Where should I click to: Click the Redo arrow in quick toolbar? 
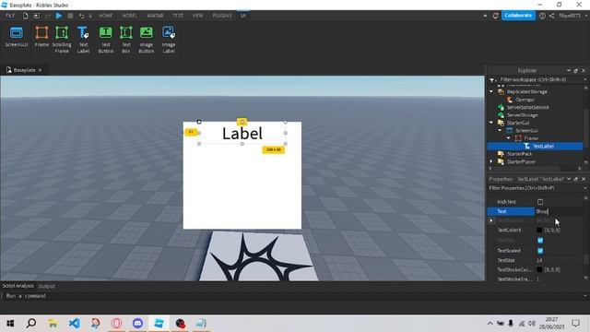click(x=48, y=16)
